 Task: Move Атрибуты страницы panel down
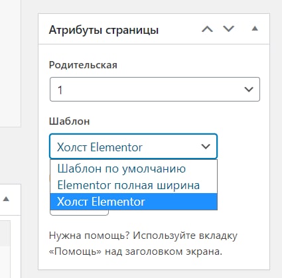(x=228, y=29)
